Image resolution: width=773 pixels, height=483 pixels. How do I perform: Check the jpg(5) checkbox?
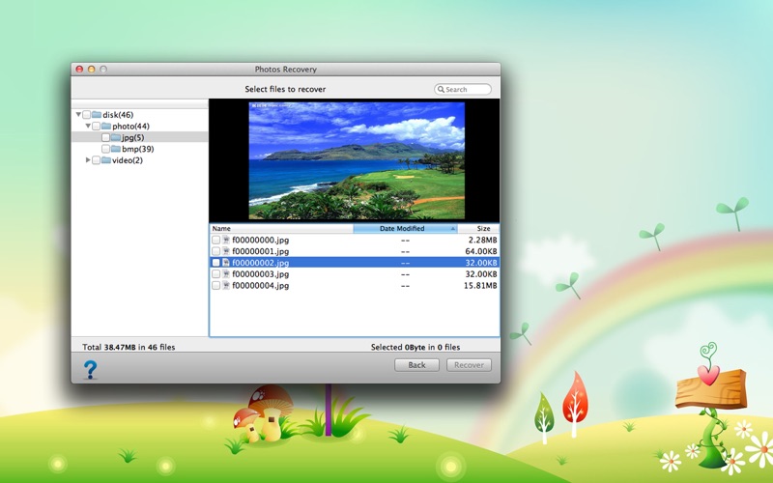[105, 137]
